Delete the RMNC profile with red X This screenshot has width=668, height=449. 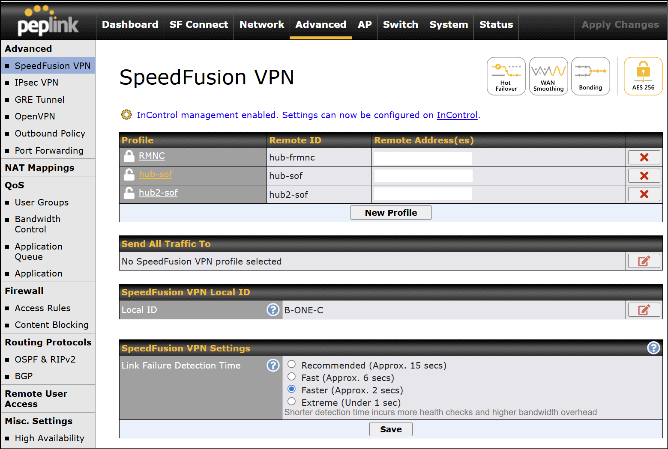pos(644,158)
